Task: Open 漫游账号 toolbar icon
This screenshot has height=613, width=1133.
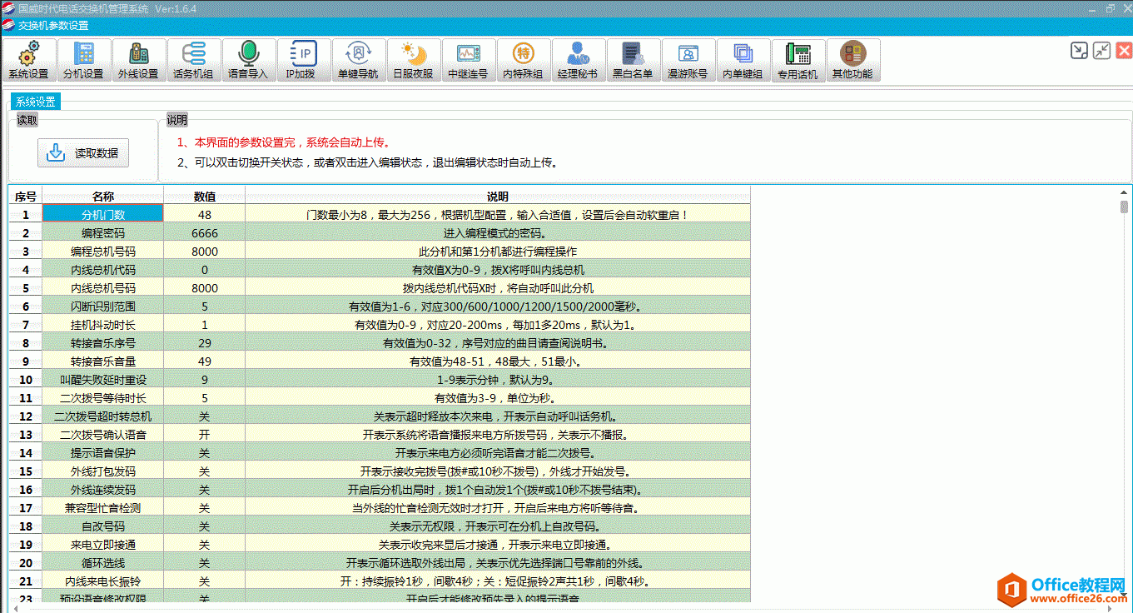Action: pyautogui.click(x=688, y=61)
